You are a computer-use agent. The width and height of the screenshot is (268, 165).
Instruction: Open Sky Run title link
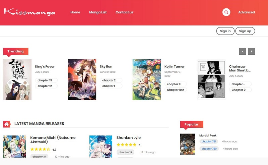coord(106,67)
